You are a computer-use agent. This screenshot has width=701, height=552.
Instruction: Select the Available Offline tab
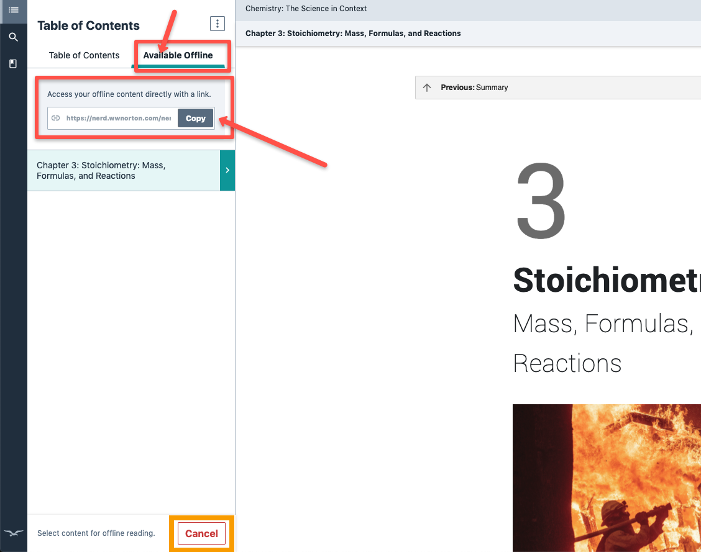pos(178,55)
